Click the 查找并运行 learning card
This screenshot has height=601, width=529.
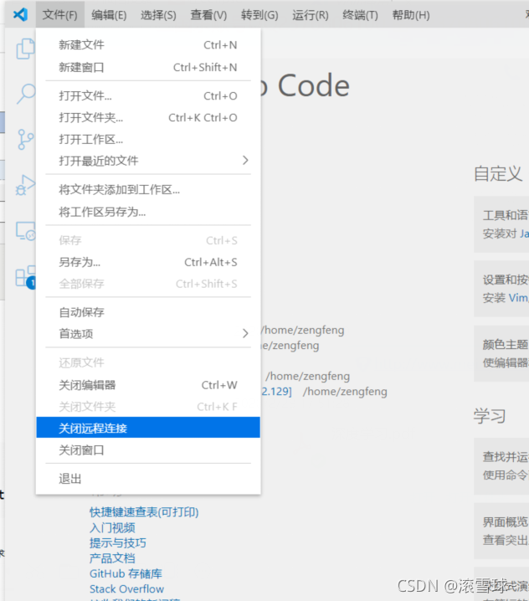[x=501, y=466]
